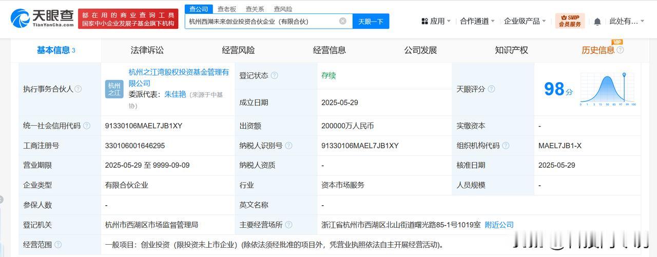Expand the 合作通道 dropdown
Screen dimensions: 657x257
tap(477, 21)
